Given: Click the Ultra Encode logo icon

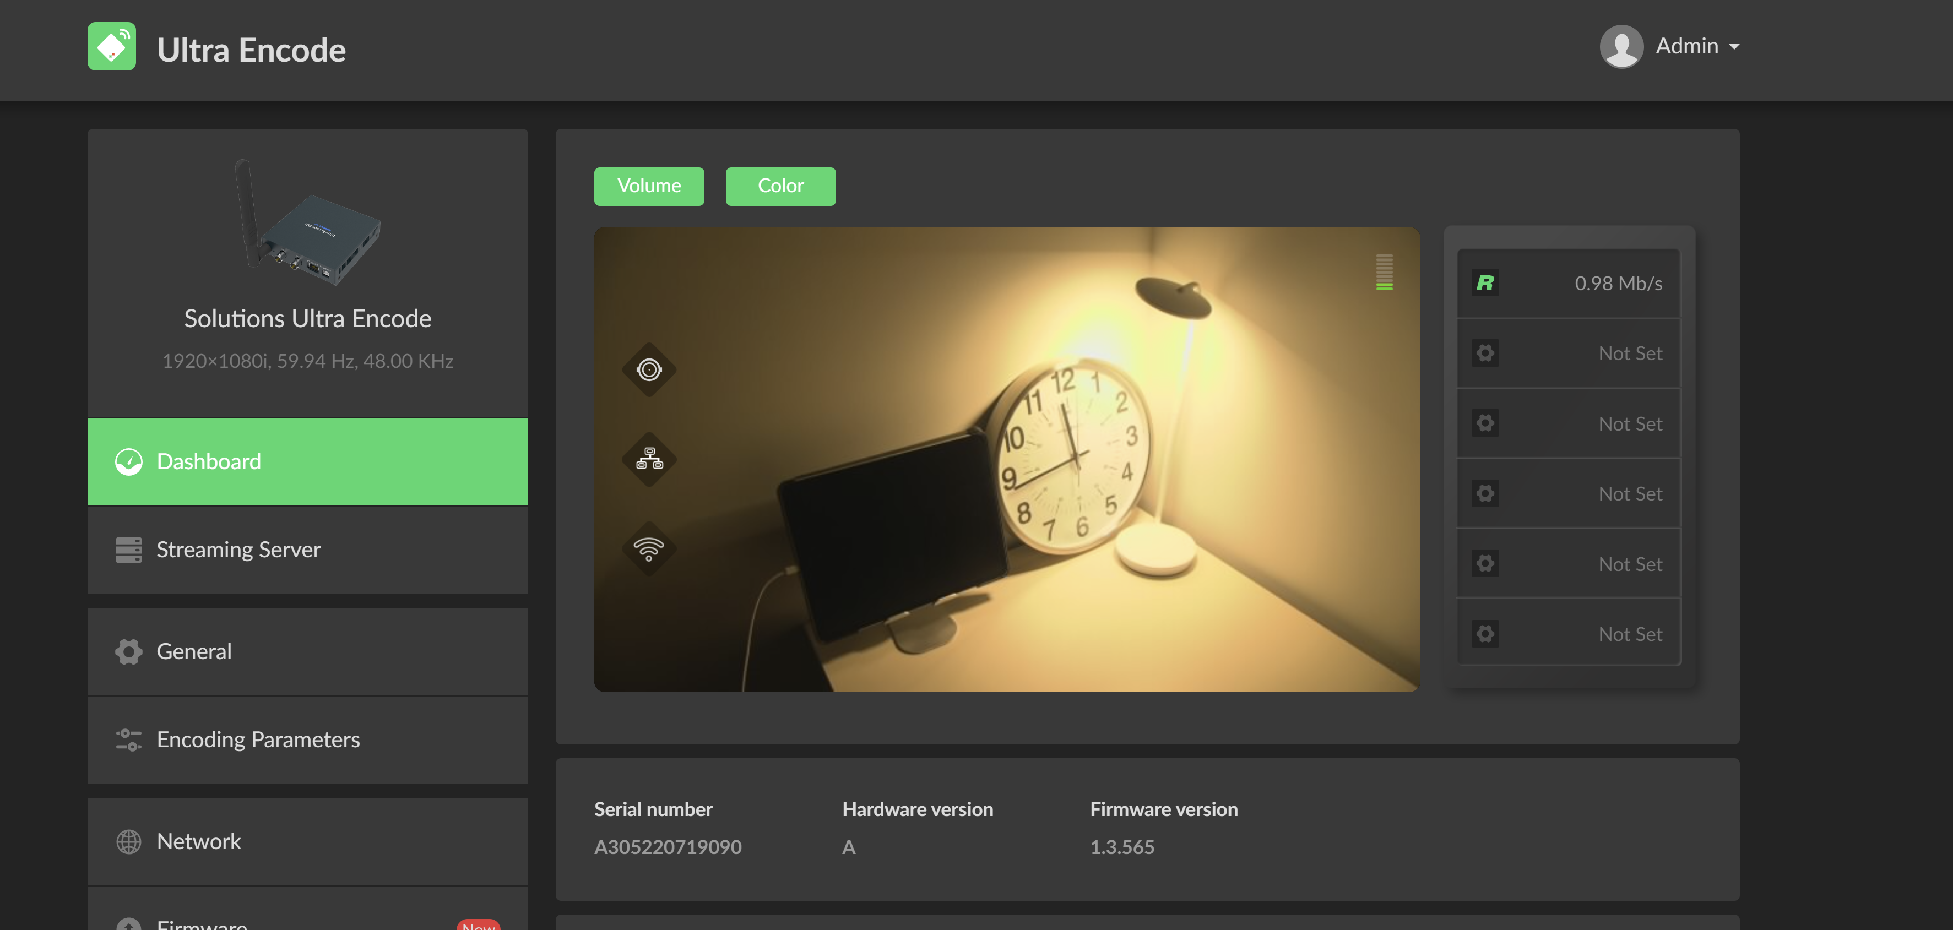Looking at the screenshot, I should pyautogui.click(x=111, y=46).
